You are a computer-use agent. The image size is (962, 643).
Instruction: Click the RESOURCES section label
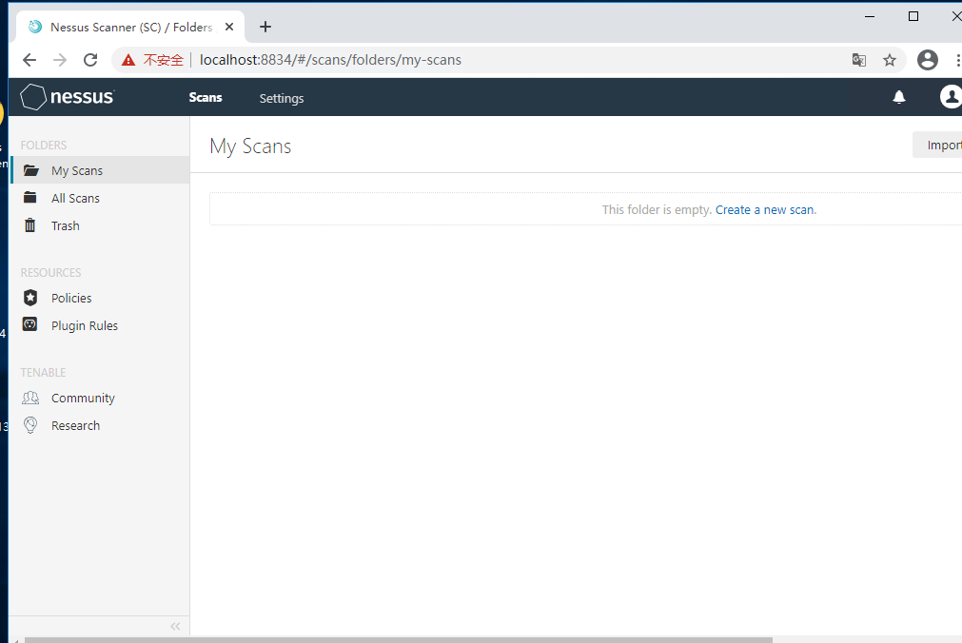pos(51,272)
